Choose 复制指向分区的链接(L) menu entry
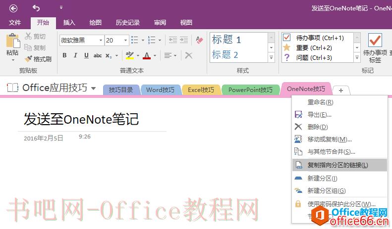This screenshot has width=392, height=229. tap(339, 165)
